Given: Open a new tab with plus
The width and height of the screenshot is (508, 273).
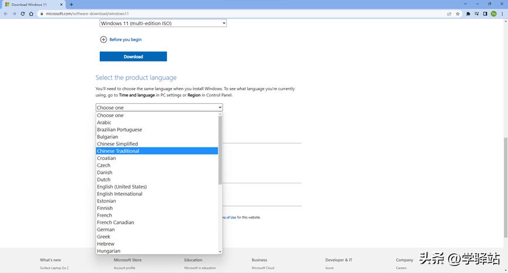Looking at the screenshot, I should [x=71, y=5].
